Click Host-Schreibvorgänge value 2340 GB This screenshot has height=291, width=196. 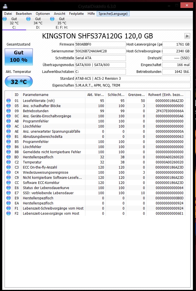[x=176, y=51]
